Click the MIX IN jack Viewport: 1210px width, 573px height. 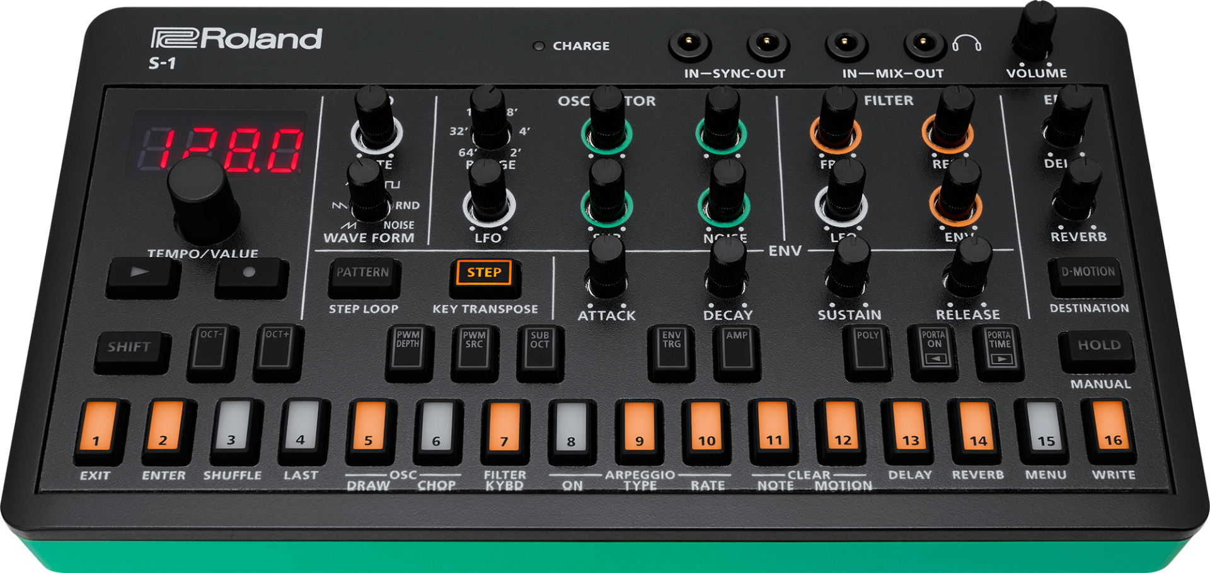846,44
